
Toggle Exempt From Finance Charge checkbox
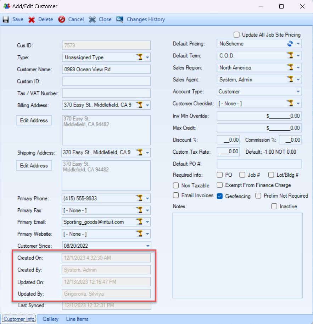[x=220, y=185]
